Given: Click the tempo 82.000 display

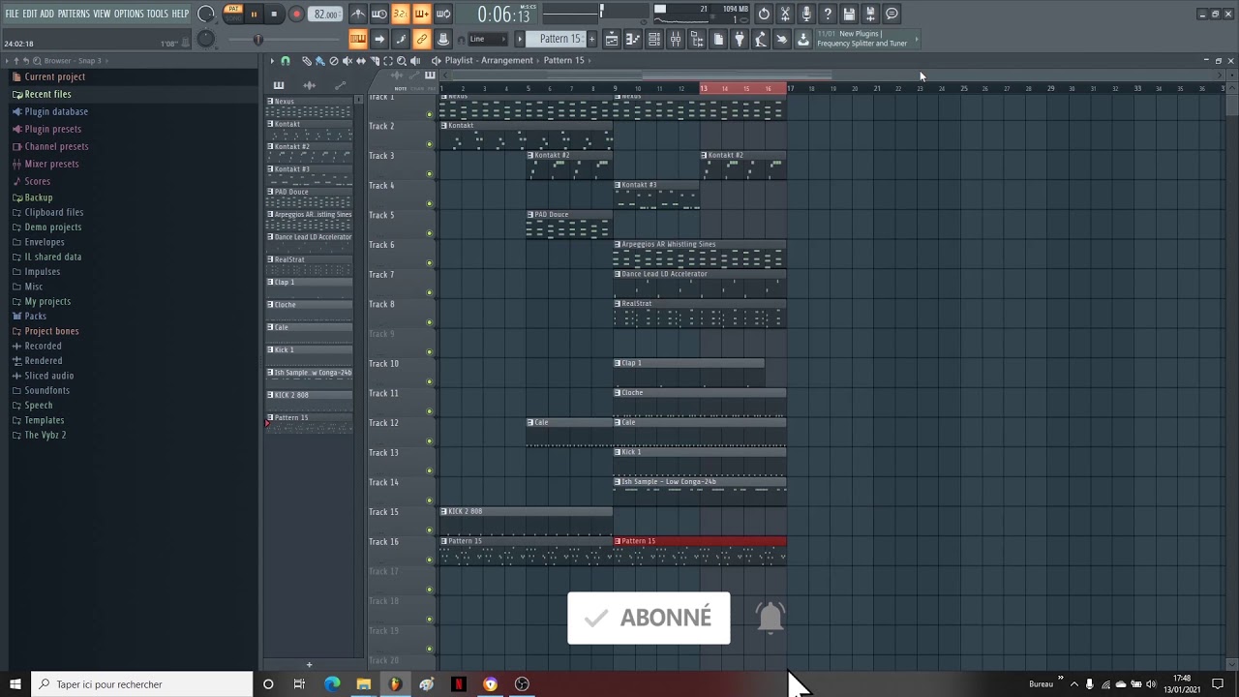Looking at the screenshot, I should 326,15.
